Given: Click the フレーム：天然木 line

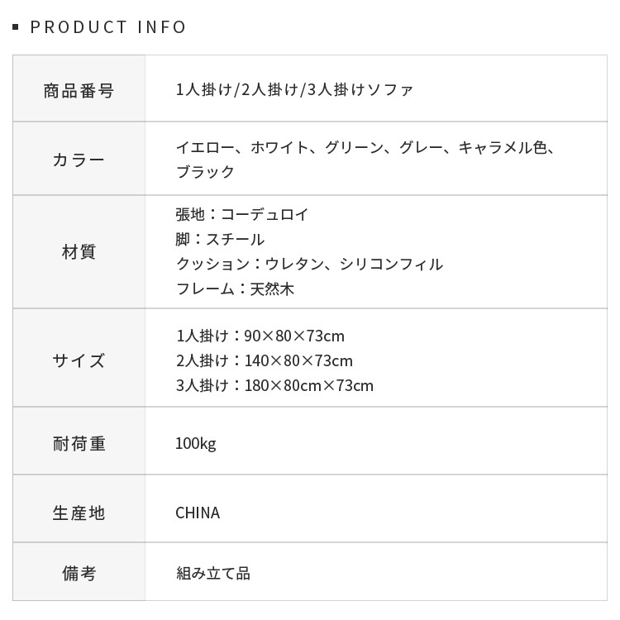Looking at the screenshot, I should pos(235,289).
